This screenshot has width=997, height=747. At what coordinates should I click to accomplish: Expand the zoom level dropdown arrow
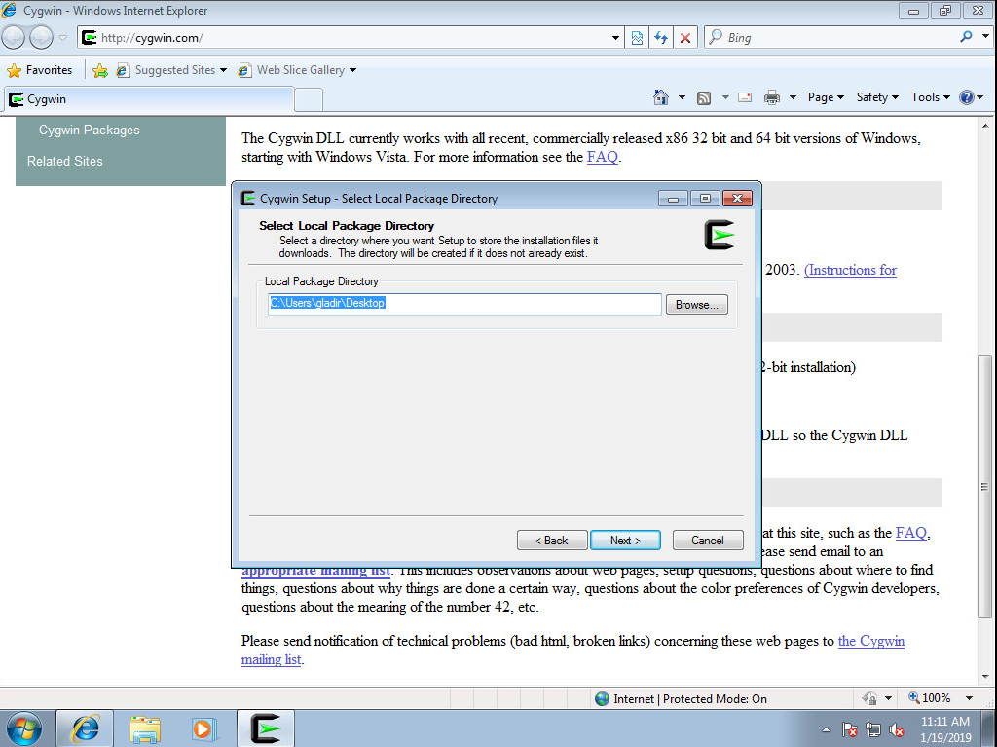coord(969,698)
